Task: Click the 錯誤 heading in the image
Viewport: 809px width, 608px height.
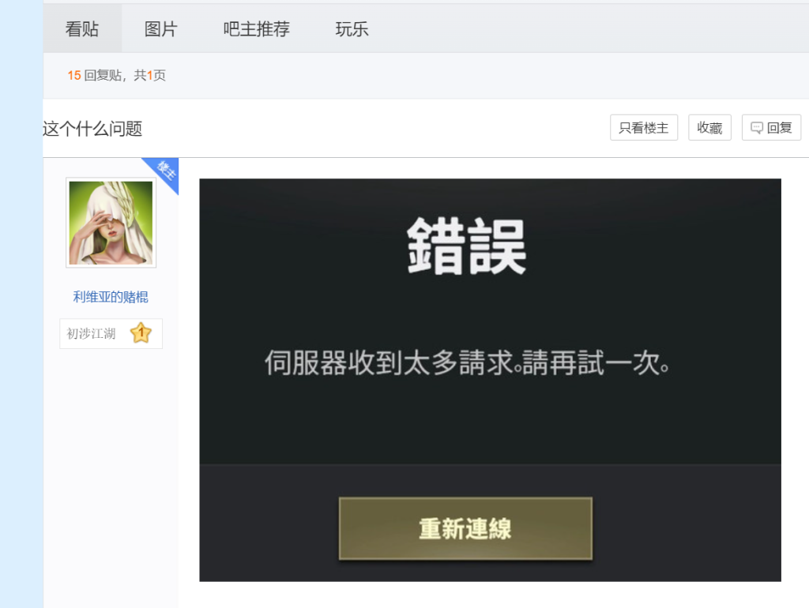Action: [466, 246]
